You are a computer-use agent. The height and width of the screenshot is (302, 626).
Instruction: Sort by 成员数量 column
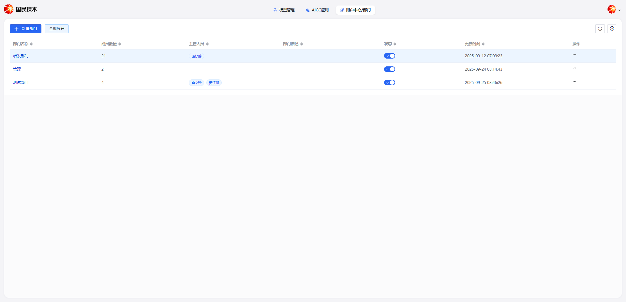tap(120, 44)
